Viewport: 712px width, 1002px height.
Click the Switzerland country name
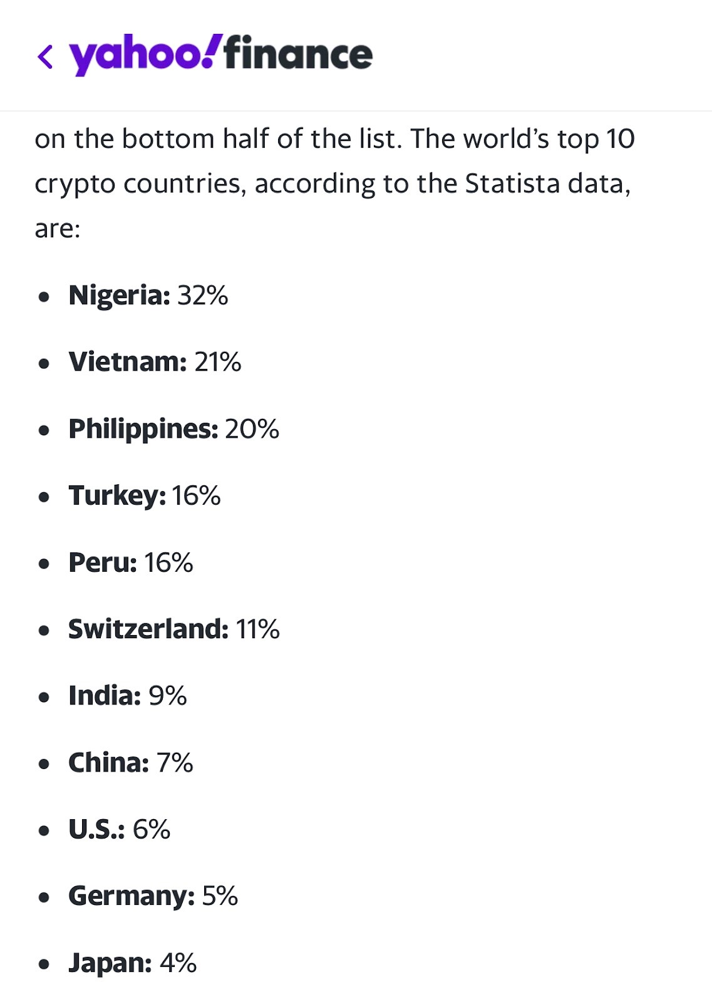point(148,629)
